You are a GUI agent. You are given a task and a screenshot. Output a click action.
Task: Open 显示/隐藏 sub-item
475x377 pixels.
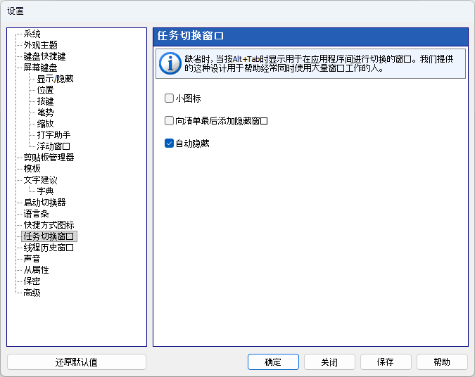(x=55, y=79)
